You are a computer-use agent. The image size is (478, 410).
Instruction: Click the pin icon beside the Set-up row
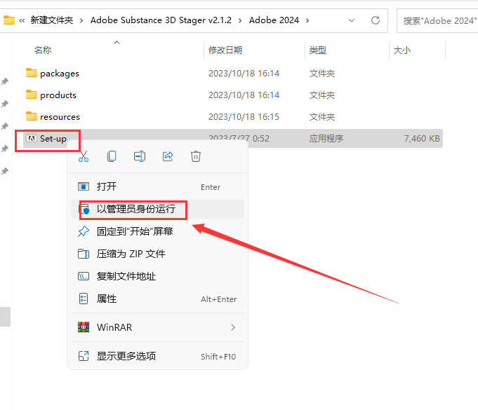coord(5,149)
